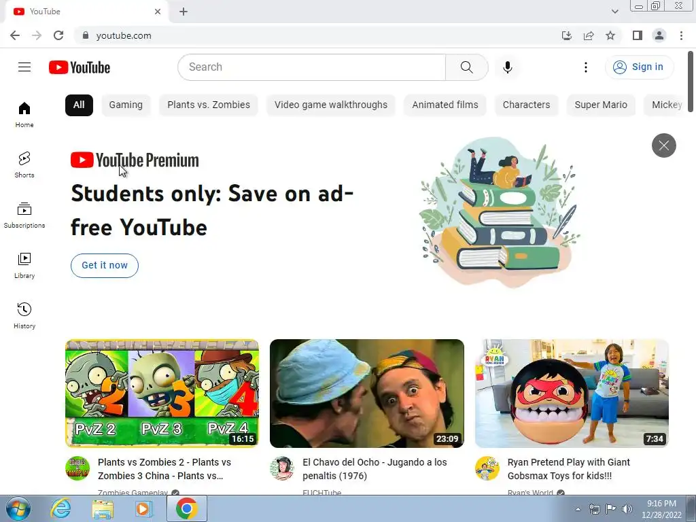Open a new browser tab
Viewport: 696px width, 522px height.
pos(184,12)
